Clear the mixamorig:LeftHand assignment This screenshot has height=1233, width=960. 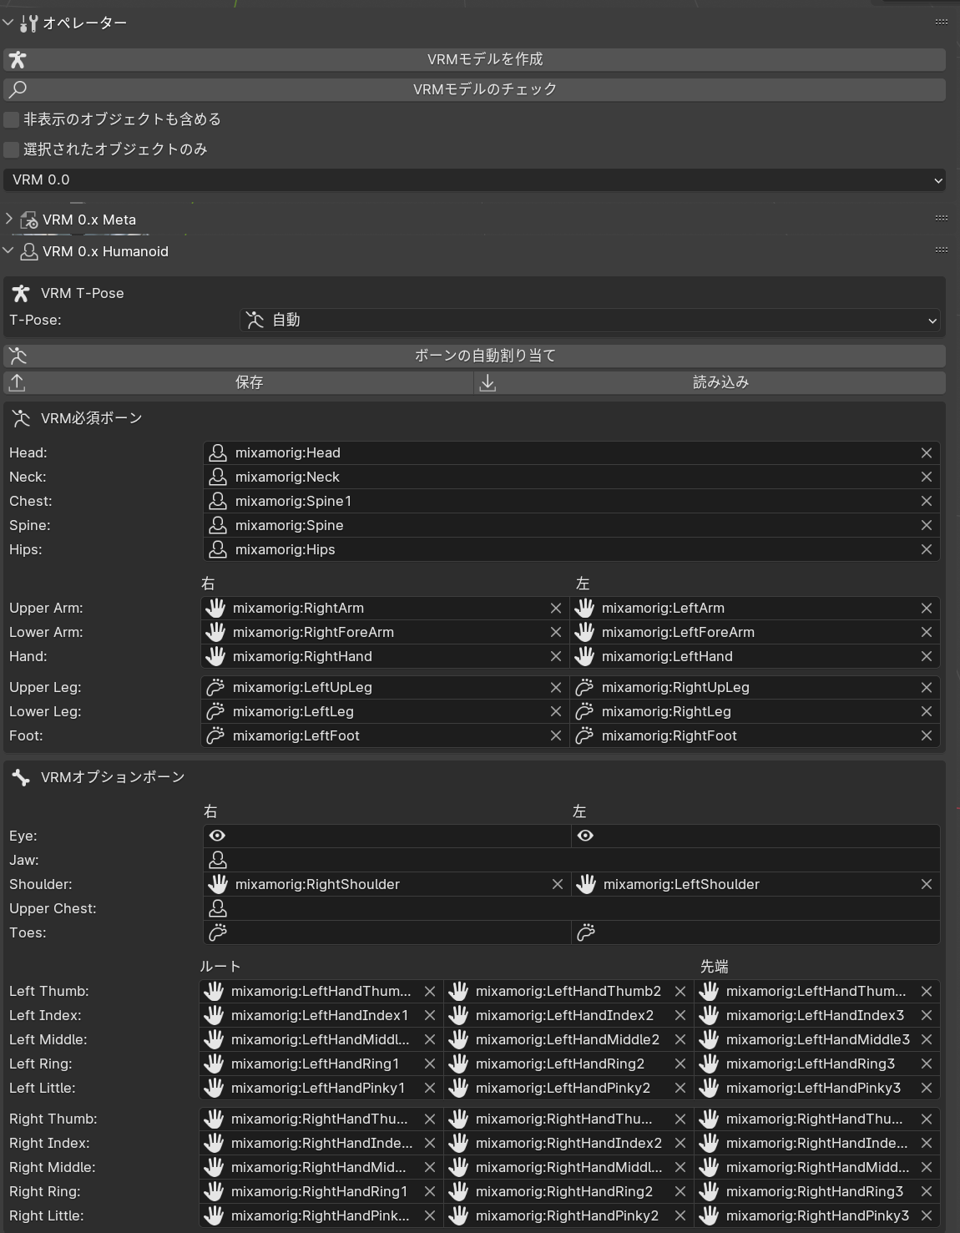(x=926, y=656)
